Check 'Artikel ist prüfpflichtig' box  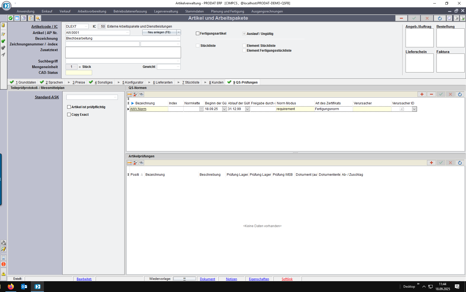coord(69,107)
